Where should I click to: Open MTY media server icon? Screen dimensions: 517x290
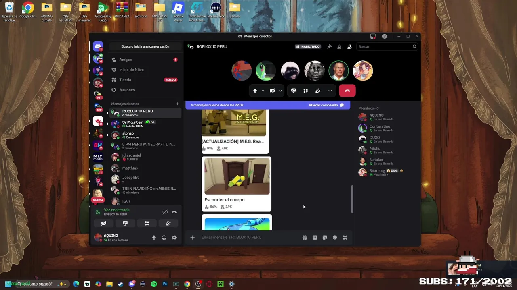click(x=98, y=157)
